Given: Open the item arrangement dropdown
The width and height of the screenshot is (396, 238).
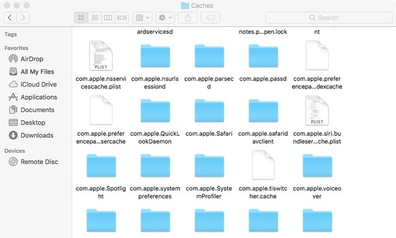Looking at the screenshot, I should point(143,18).
